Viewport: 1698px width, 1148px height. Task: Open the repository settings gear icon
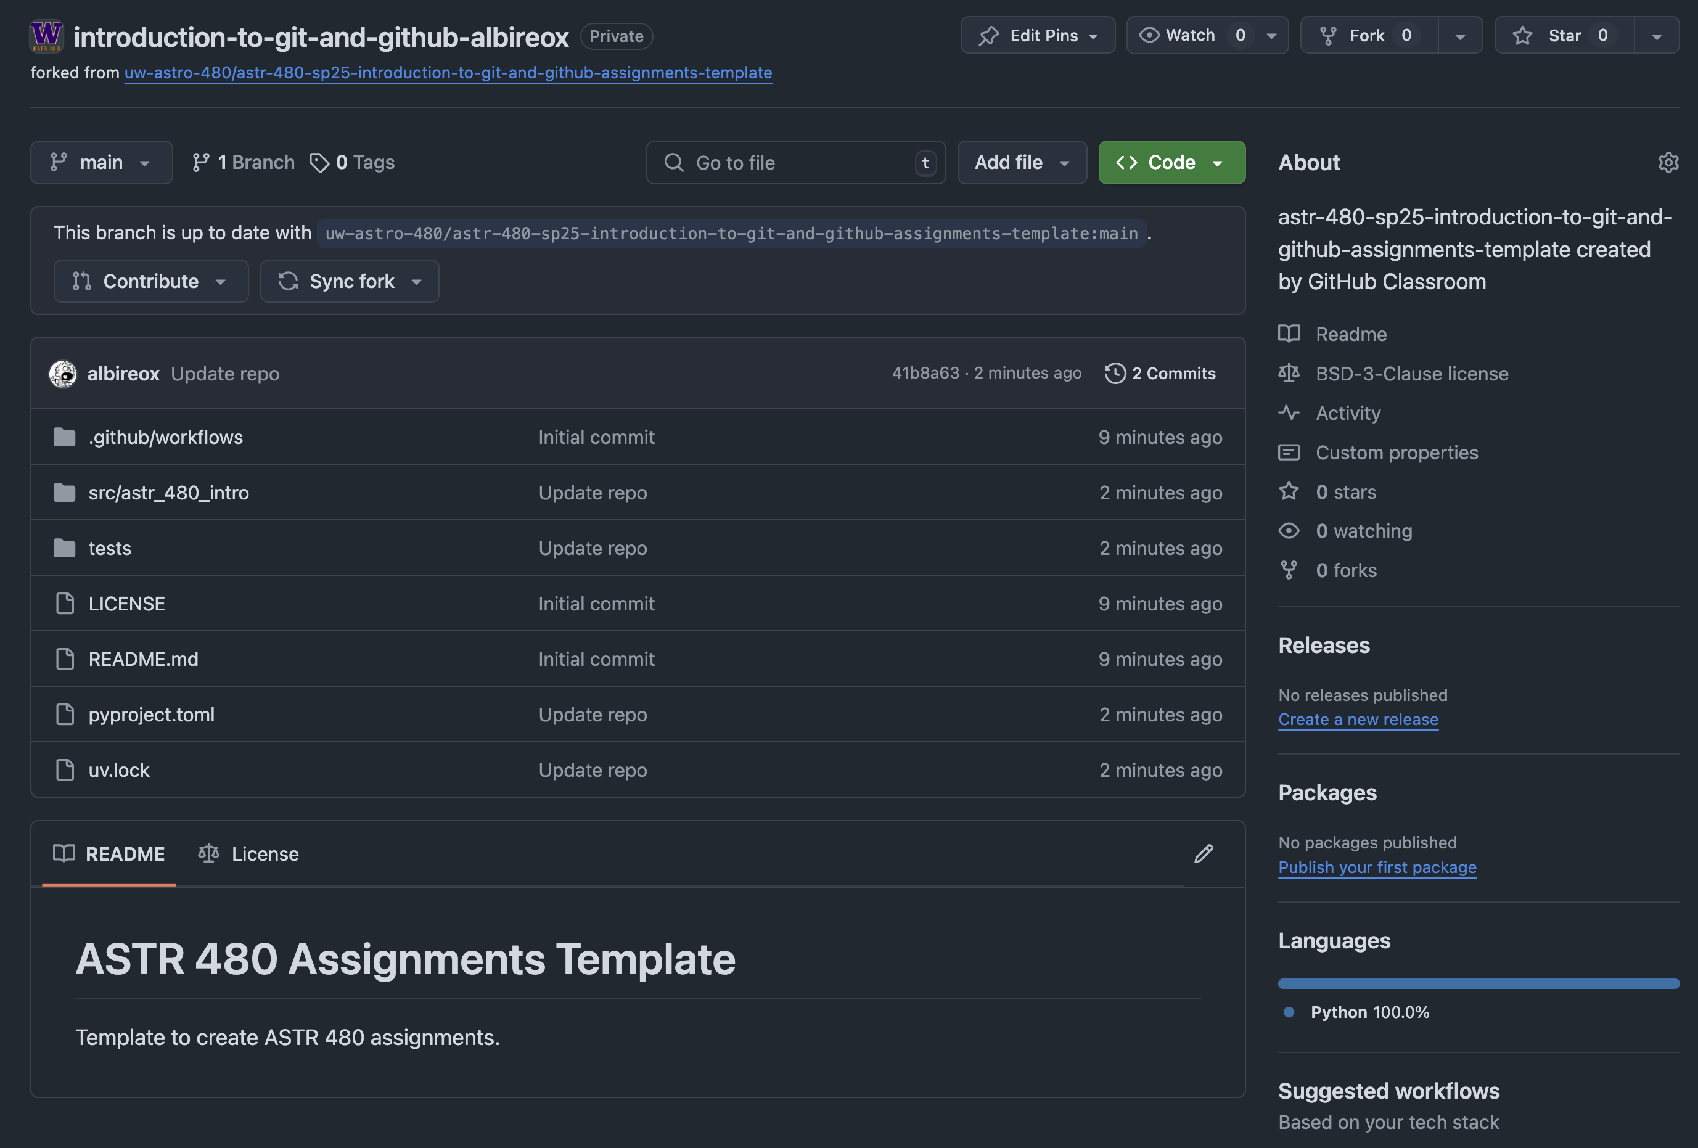pyautogui.click(x=1669, y=162)
